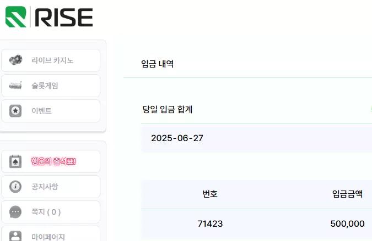Click the speech bubble message icon
Viewport: 372px width, 241px height.
(x=15, y=212)
